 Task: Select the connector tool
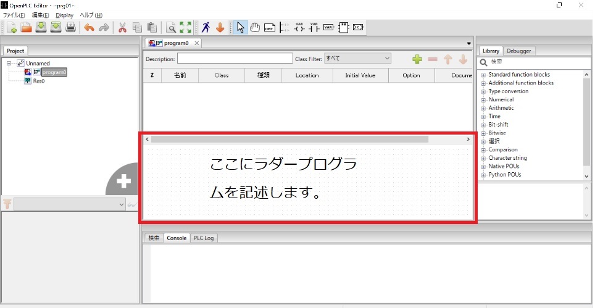(x=358, y=27)
